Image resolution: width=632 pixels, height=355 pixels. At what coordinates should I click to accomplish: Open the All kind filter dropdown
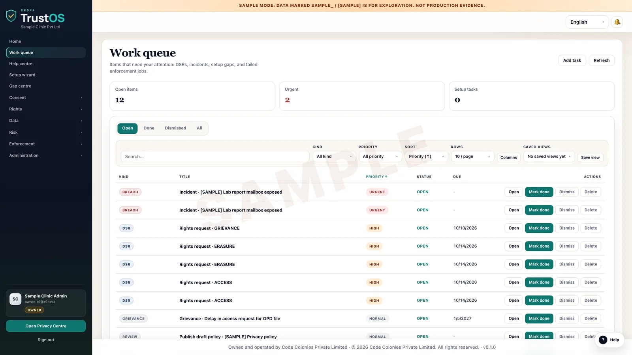[334, 157]
